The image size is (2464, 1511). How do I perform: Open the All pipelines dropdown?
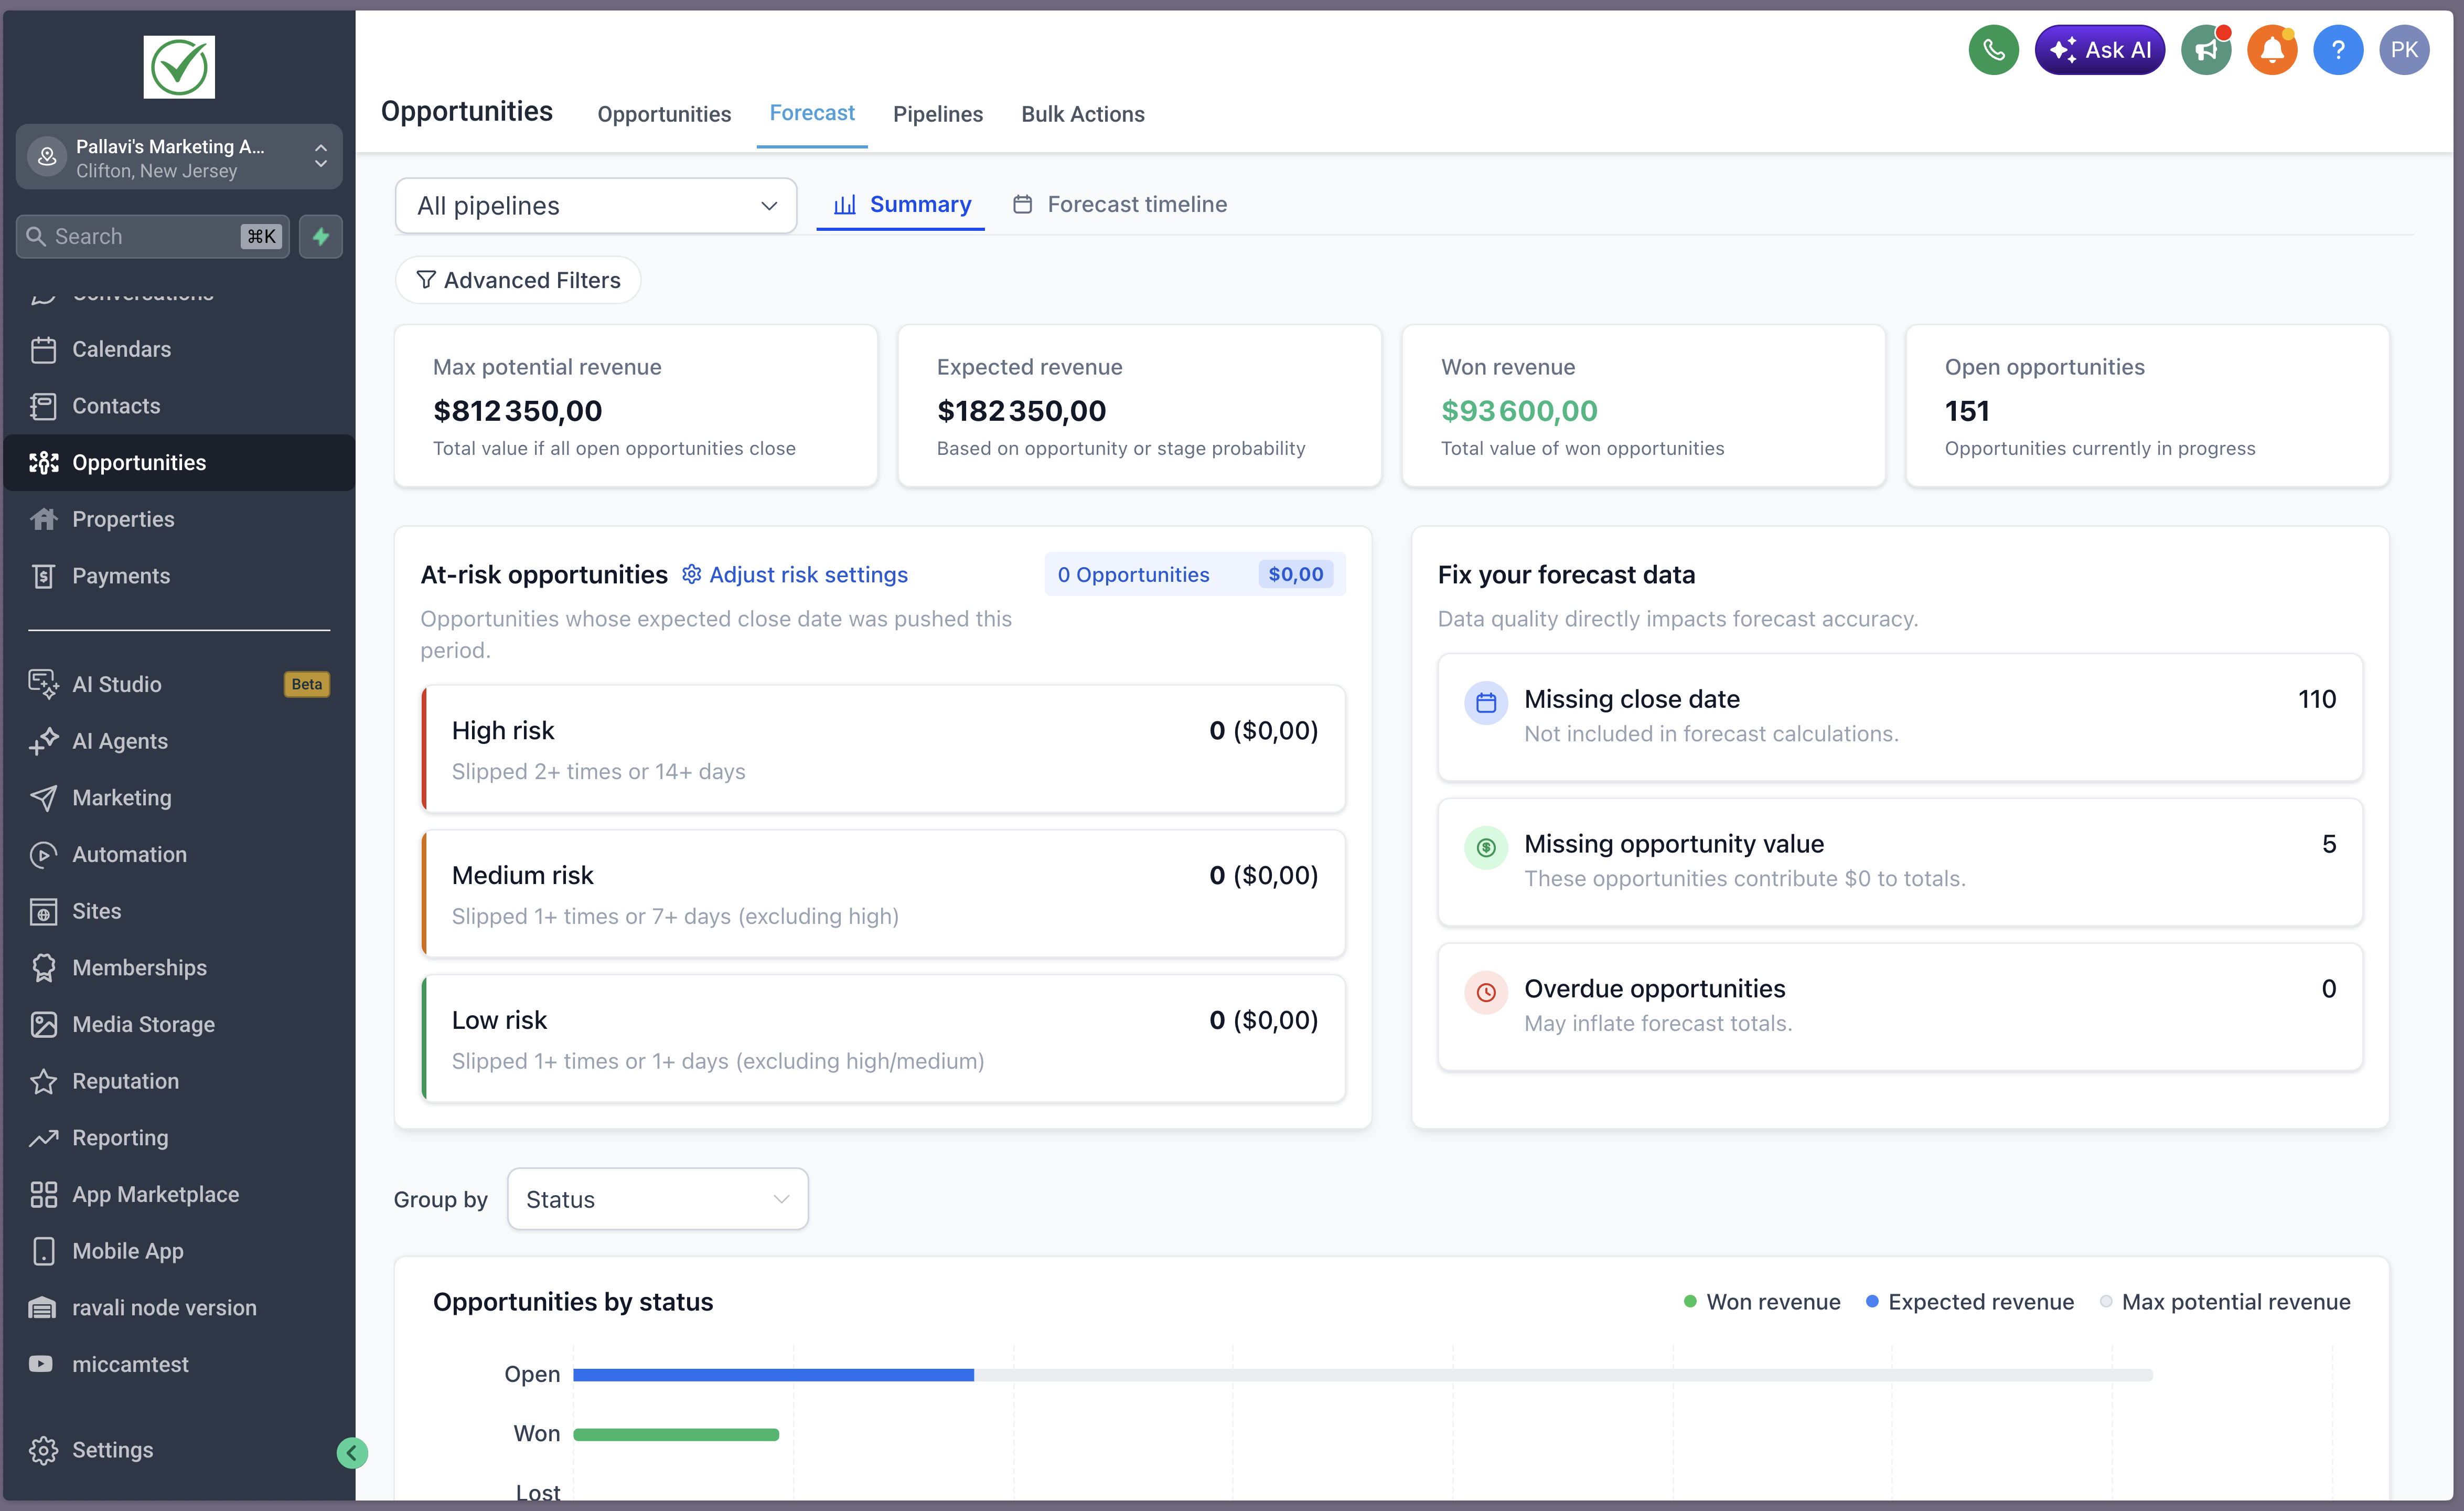coord(596,205)
